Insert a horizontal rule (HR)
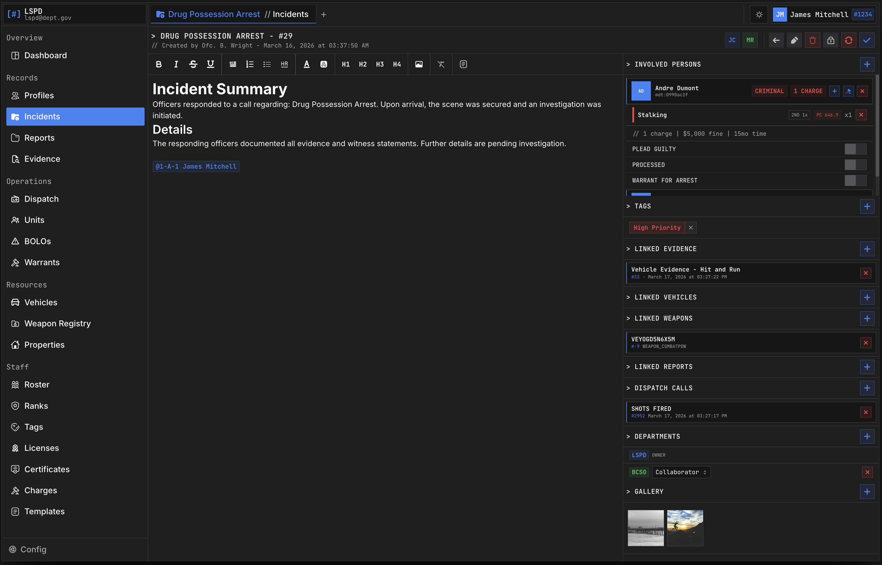 (284, 64)
